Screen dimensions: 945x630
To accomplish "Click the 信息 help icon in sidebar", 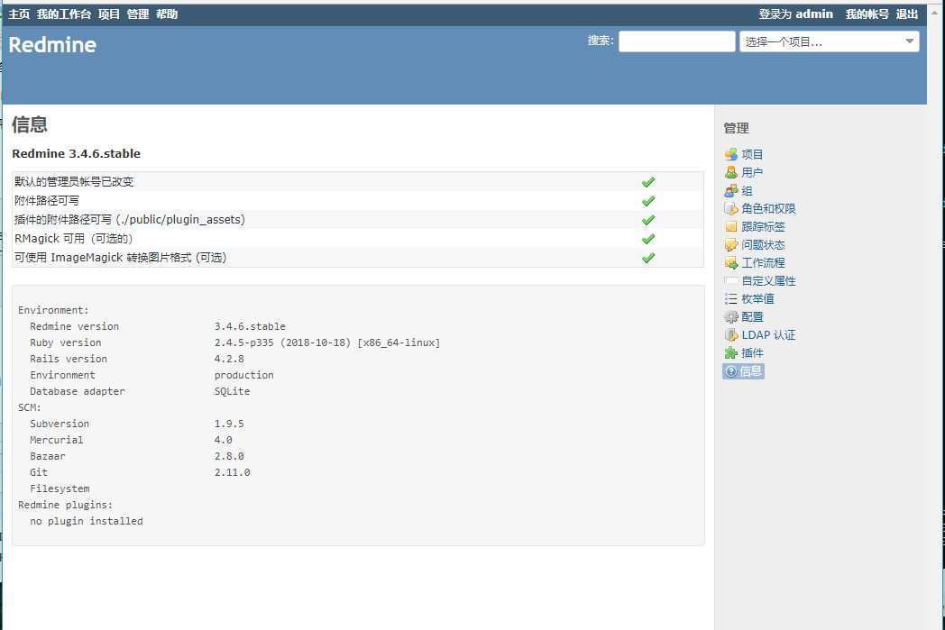I will coord(731,371).
